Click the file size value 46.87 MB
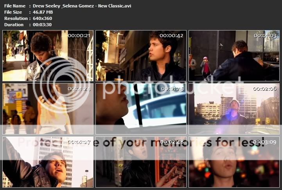Screen dimensions: 282x190 [43, 12]
